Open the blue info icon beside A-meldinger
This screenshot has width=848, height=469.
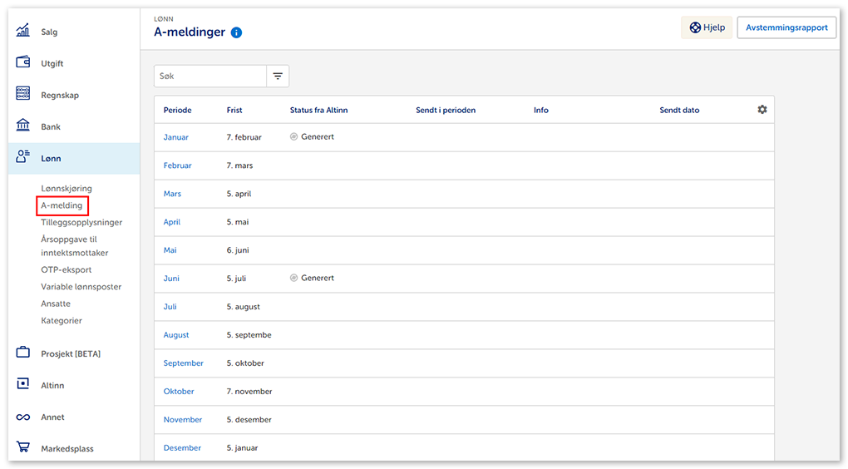pyautogui.click(x=236, y=32)
